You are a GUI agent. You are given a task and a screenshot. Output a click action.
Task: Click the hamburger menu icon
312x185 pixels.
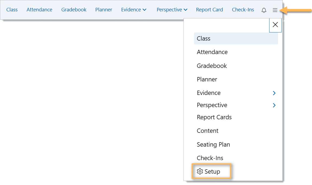[275, 10]
